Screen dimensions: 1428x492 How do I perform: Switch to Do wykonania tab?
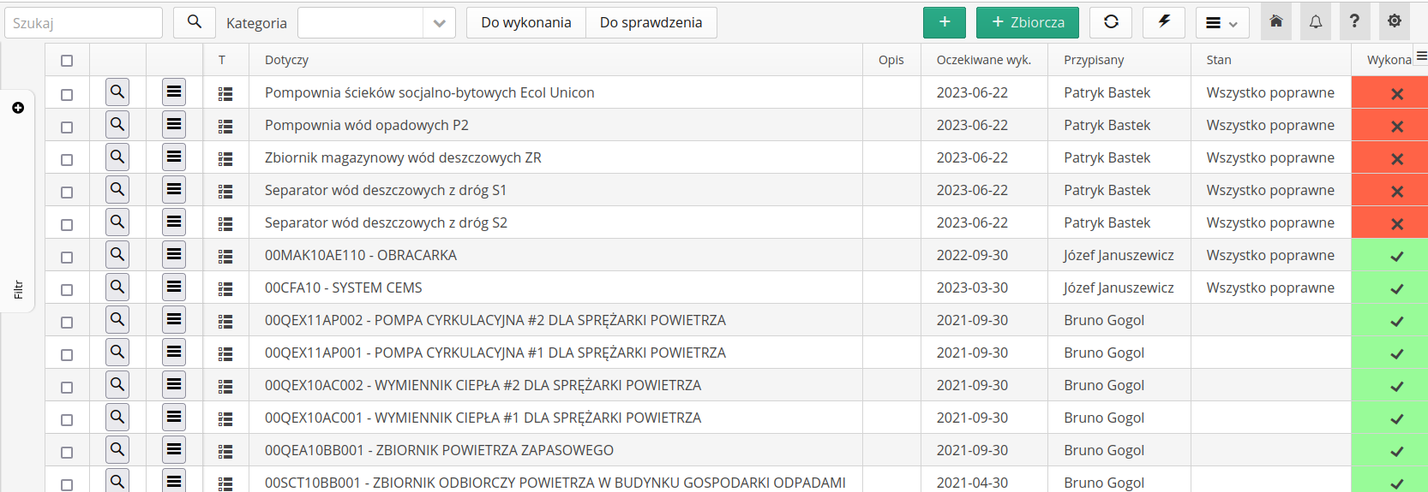tap(525, 23)
